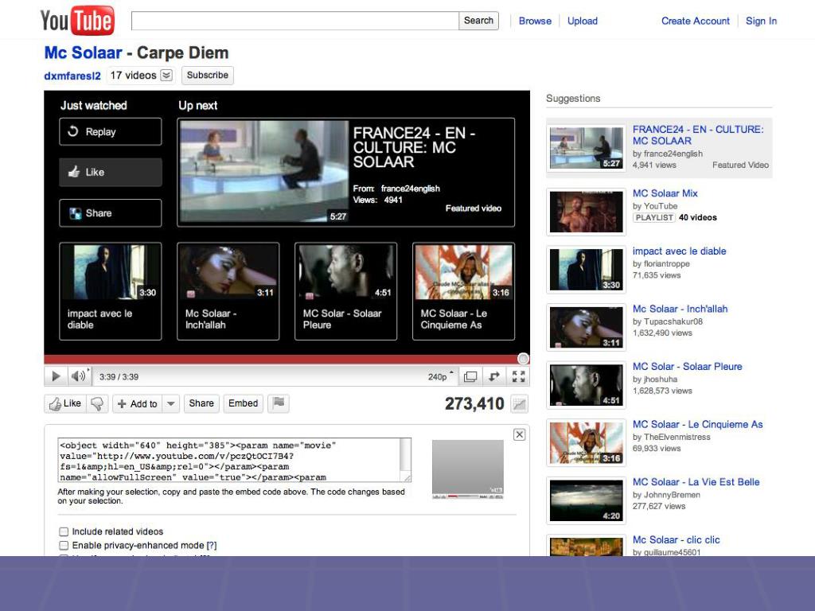Click the Mc Solaar title link
The image size is (815, 611).
(83, 53)
